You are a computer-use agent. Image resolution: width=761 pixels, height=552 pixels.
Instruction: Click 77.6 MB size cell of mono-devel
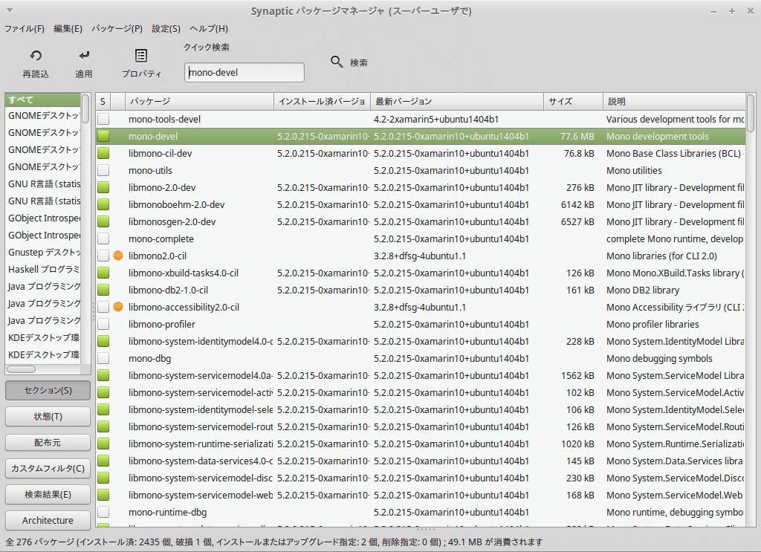577,136
